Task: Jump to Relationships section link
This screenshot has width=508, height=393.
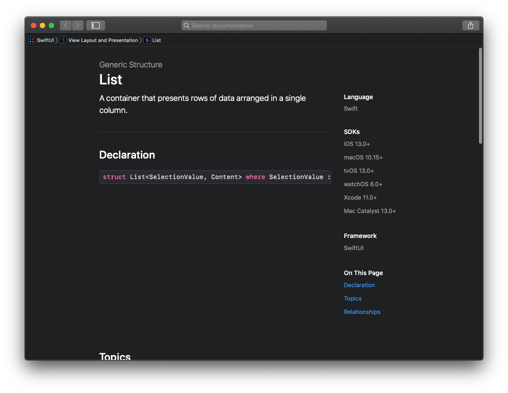Action: pyautogui.click(x=362, y=312)
